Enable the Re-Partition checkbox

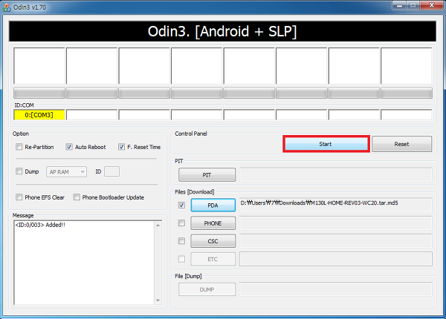point(19,147)
